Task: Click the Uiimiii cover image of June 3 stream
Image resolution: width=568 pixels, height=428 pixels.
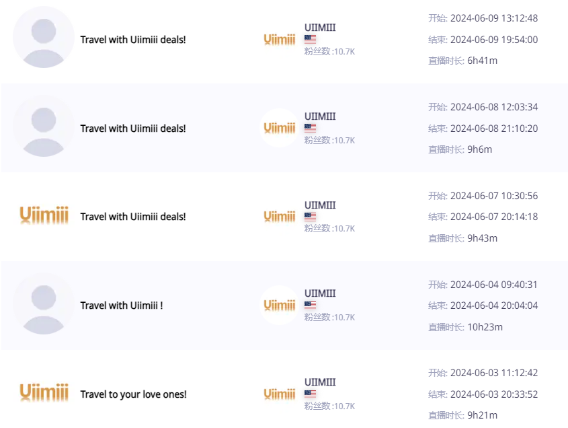Action: [44, 392]
